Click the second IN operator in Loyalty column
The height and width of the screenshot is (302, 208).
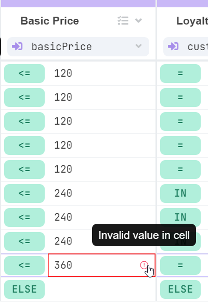(x=180, y=218)
